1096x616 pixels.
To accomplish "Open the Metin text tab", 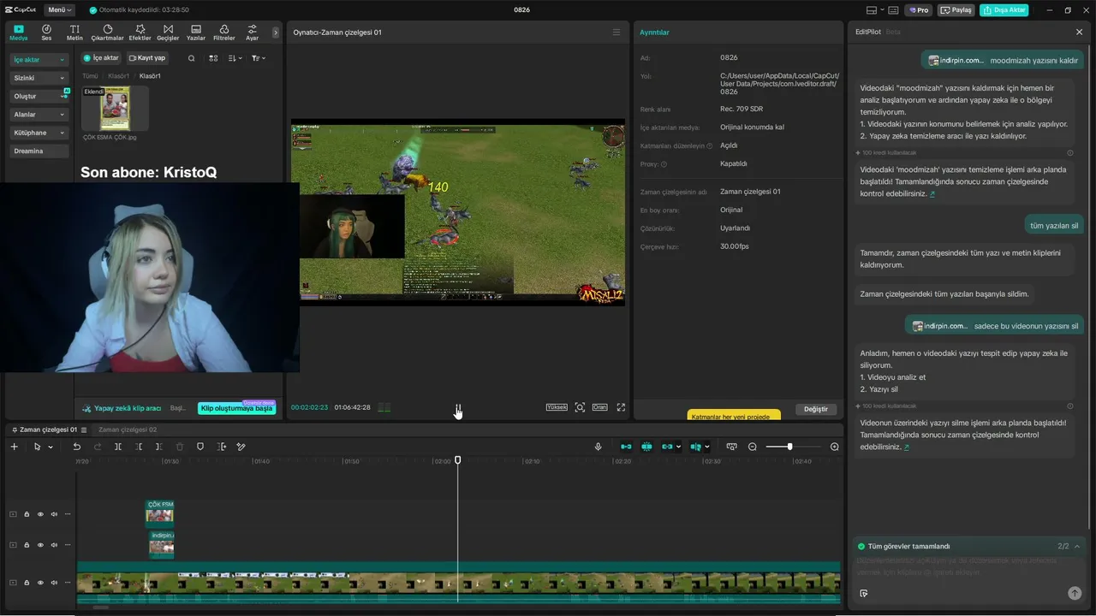I will coord(74,33).
